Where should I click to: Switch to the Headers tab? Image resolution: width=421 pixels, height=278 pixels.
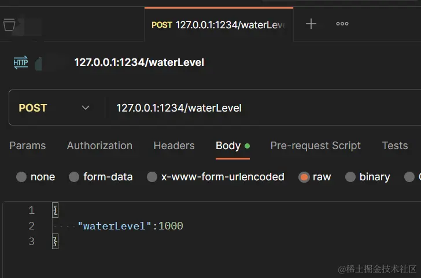click(174, 146)
